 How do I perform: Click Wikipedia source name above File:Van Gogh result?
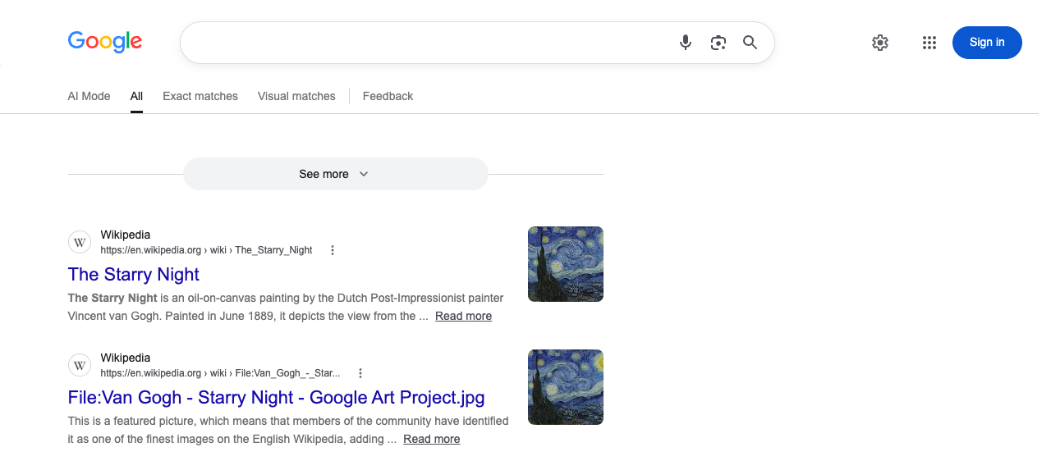point(126,358)
